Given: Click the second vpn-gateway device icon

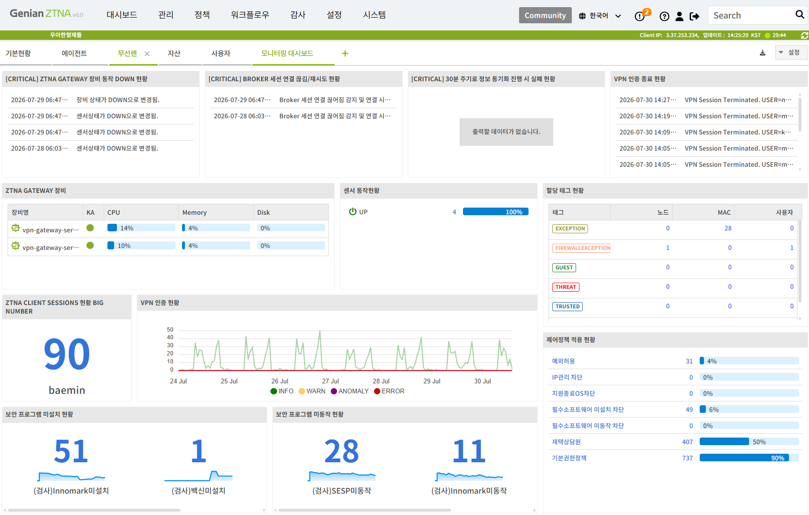Looking at the screenshot, I should [16, 246].
